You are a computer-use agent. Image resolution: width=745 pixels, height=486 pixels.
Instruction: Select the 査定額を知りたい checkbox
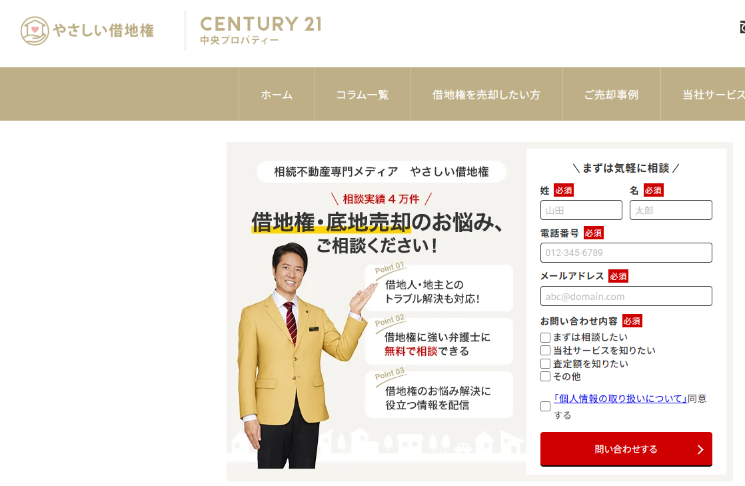pyautogui.click(x=546, y=364)
